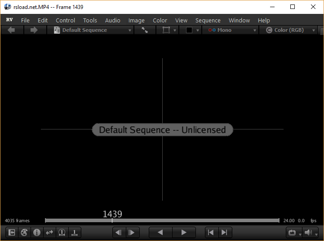Image resolution: width=324 pixels, height=241 pixels.
Task: Open the Image menu
Action: [x=136, y=21]
